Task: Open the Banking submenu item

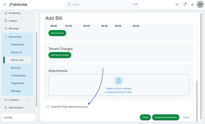Action: 16,68
